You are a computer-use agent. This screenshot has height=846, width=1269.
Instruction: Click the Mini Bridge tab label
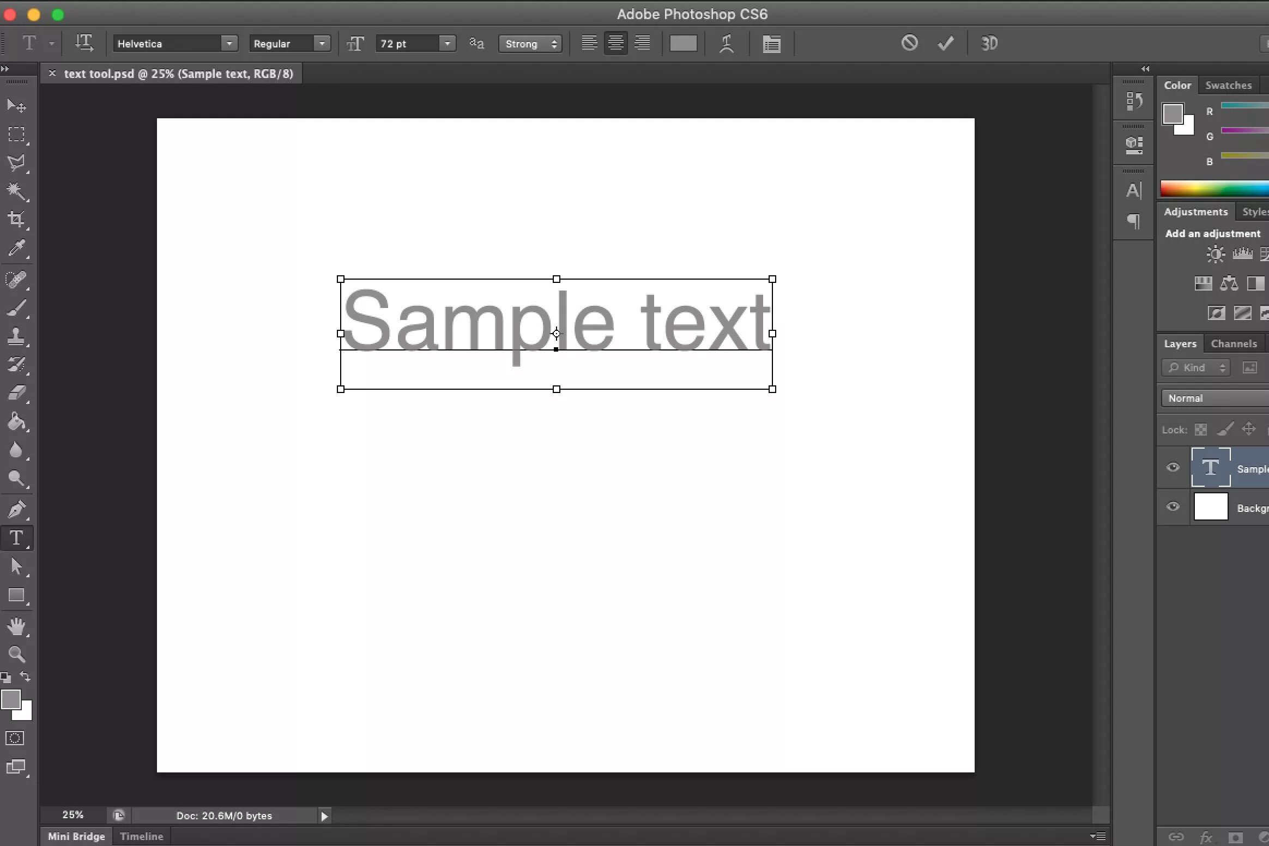click(x=76, y=836)
